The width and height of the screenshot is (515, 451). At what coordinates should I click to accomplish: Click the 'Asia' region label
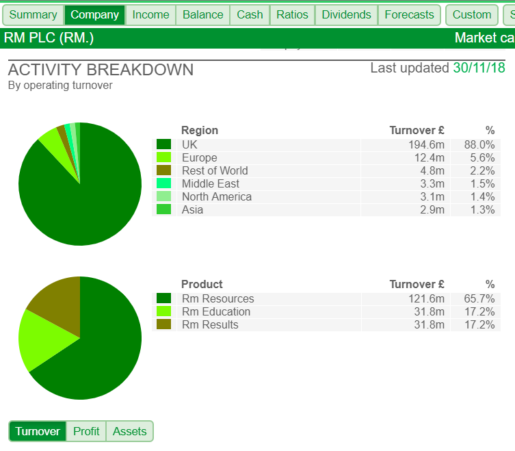(192, 209)
